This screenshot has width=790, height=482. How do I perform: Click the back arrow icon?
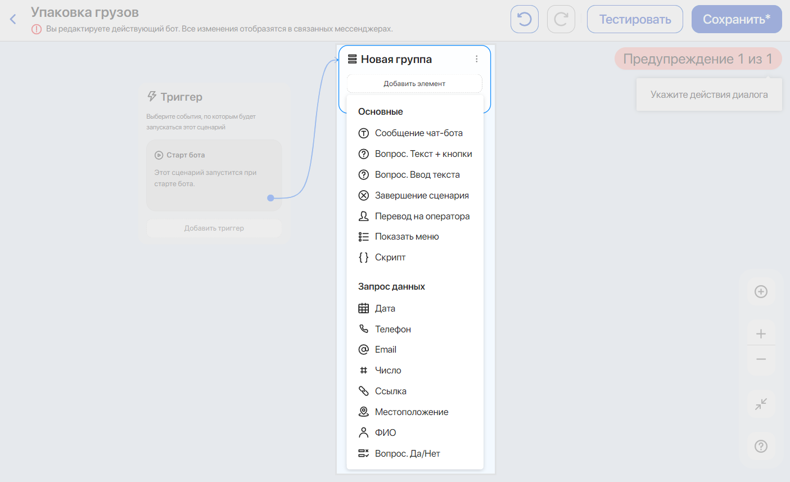click(x=13, y=20)
